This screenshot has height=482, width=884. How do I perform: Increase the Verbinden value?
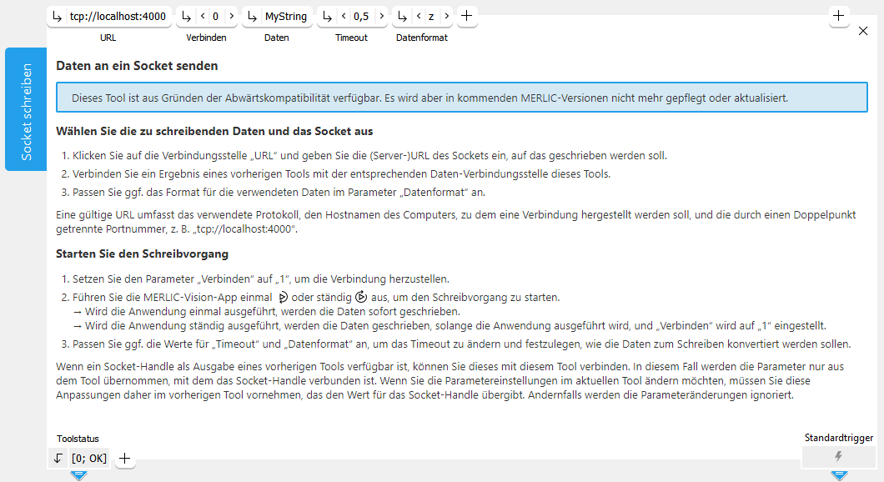(x=231, y=17)
